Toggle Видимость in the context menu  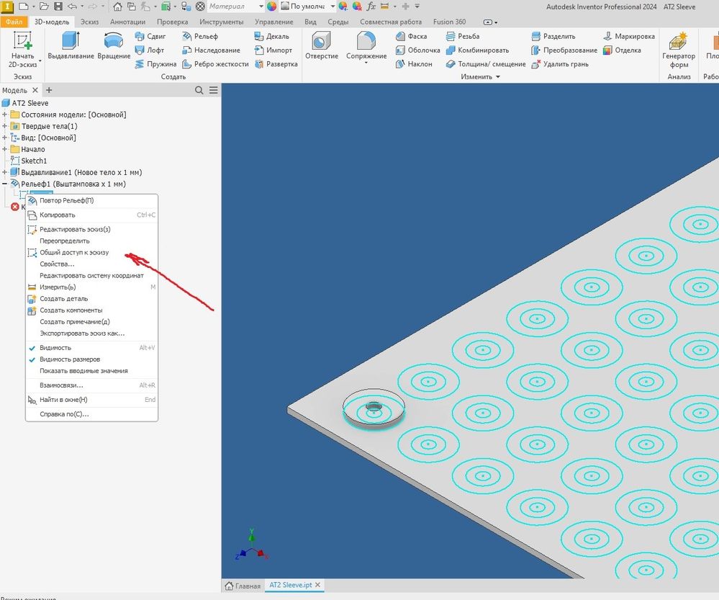tap(55, 348)
